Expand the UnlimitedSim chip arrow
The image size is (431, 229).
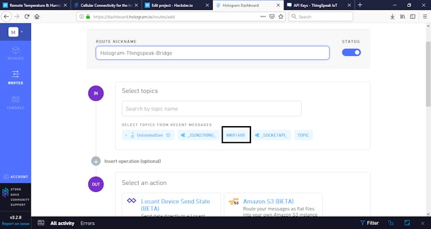click(x=126, y=135)
